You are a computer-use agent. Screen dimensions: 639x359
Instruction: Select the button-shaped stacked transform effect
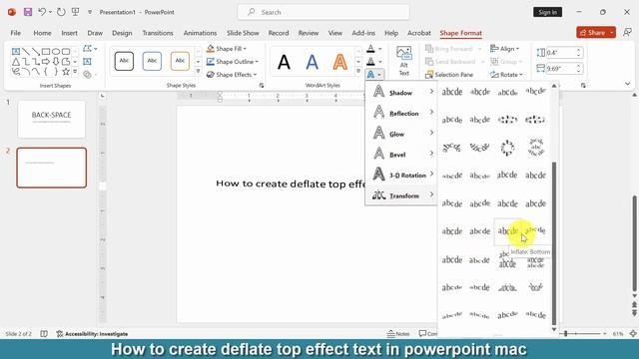[x=535, y=148]
